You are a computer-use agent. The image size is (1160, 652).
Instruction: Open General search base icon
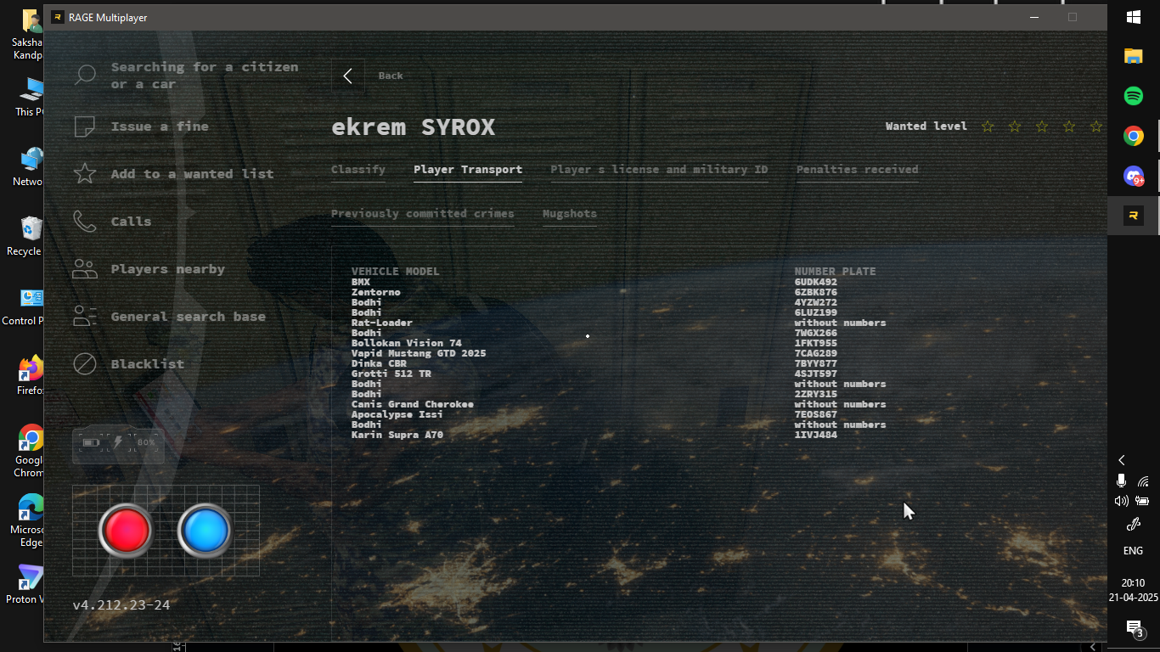pyautogui.click(x=85, y=317)
